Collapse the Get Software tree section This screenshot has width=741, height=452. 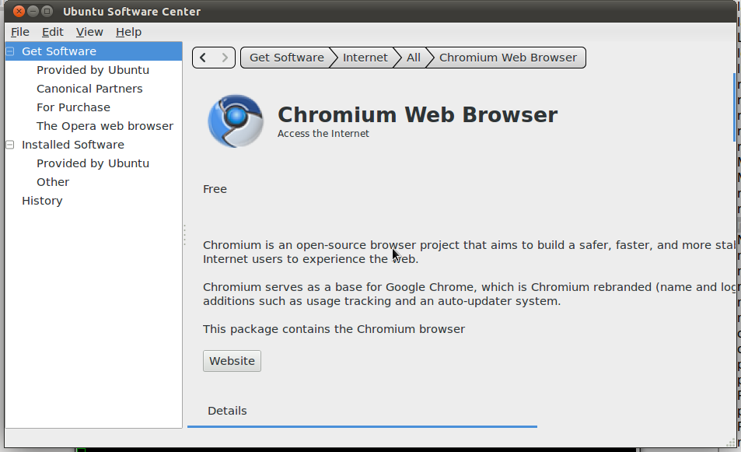[10, 51]
